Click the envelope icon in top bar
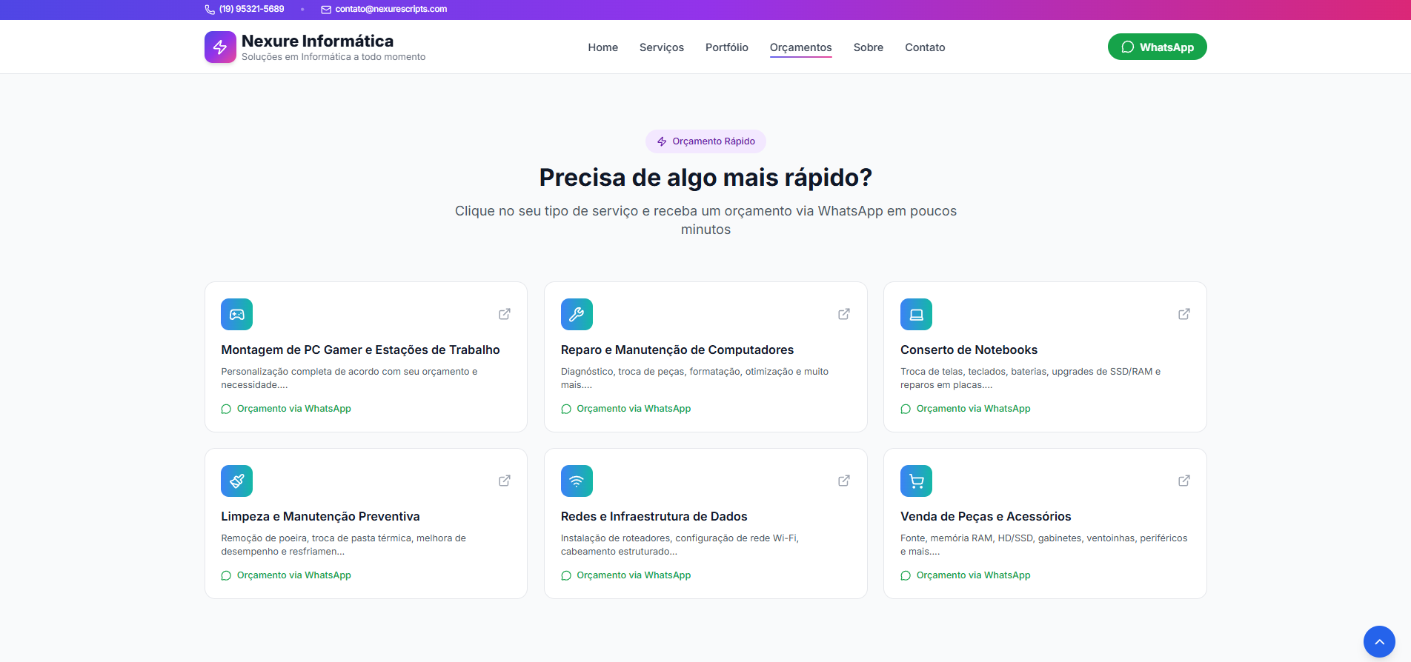This screenshot has width=1411, height=662. 326,10
